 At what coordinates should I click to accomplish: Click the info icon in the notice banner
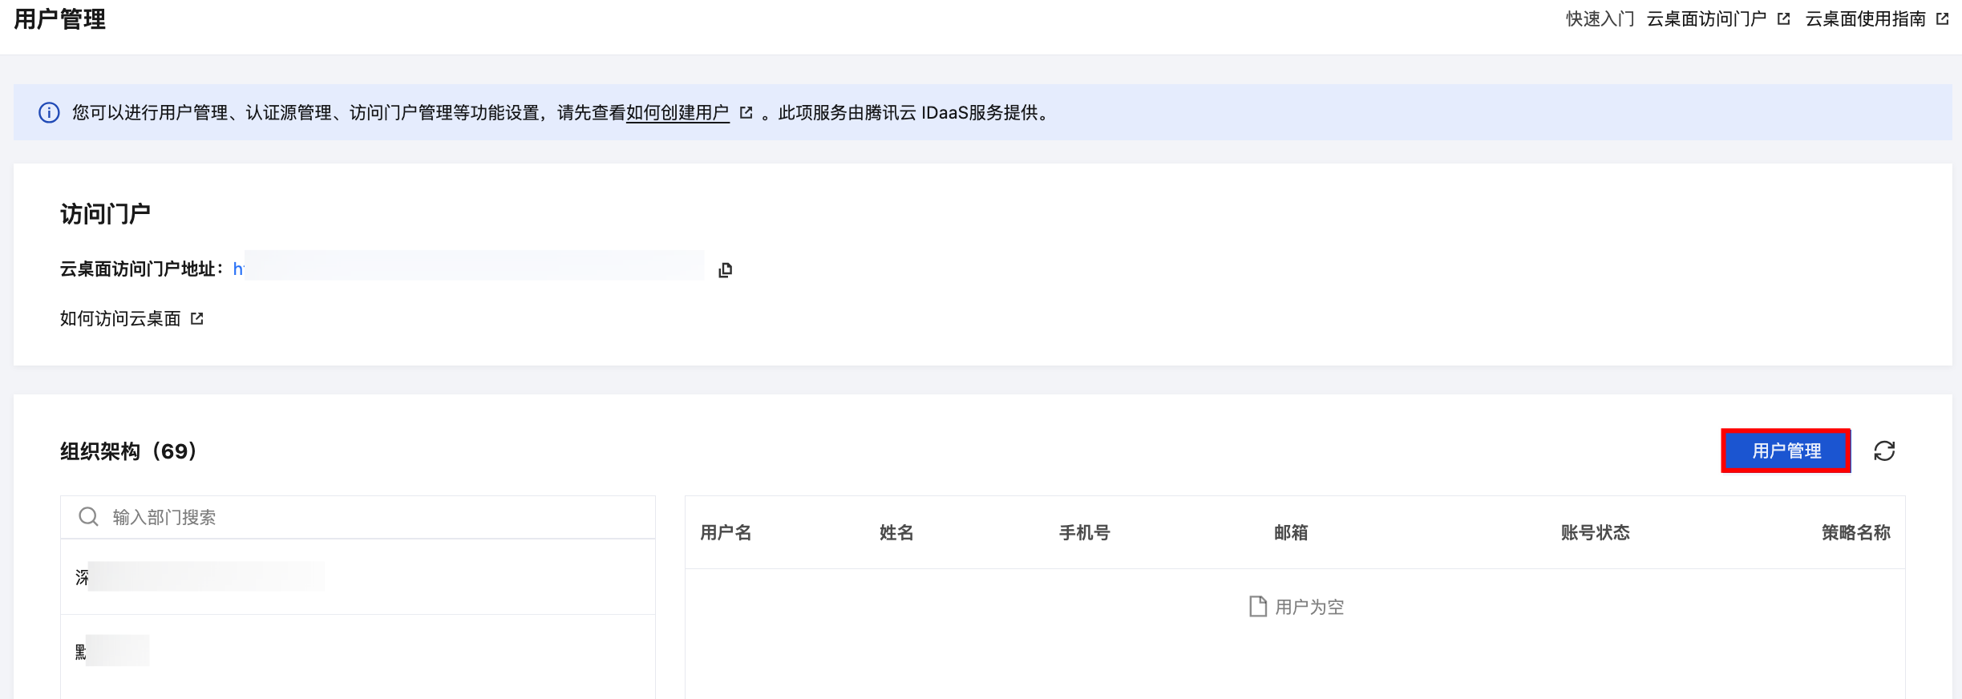pyautogui.click(x=49, y=113)
